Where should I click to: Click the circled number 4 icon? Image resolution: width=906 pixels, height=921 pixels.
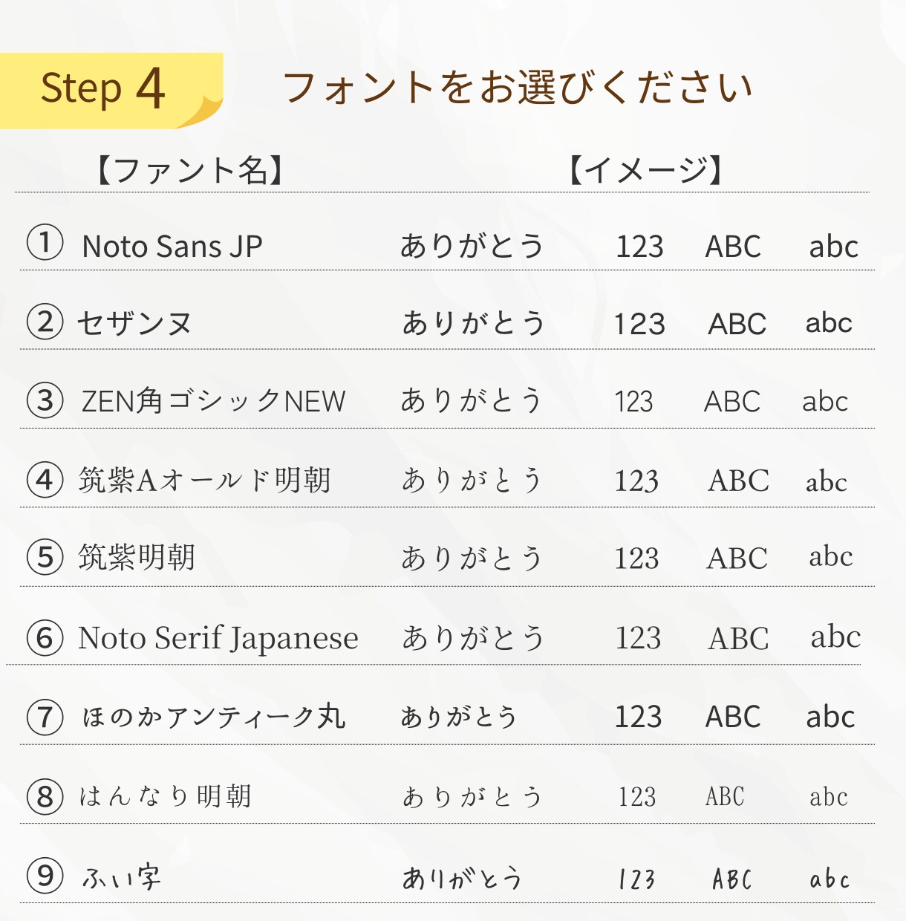pyautogui.click(x=45, y=480)
